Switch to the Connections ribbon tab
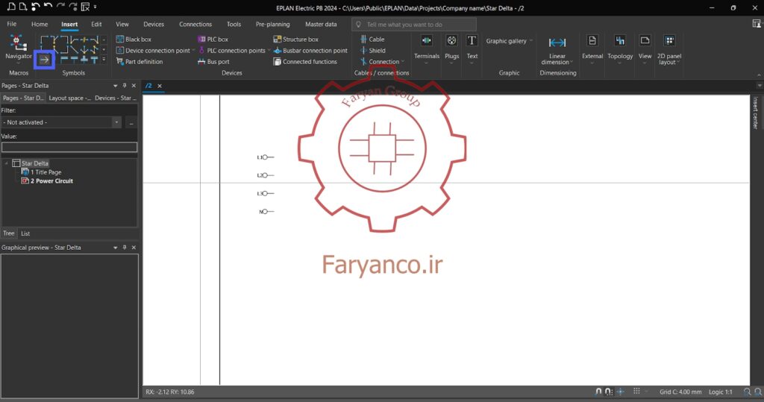The image size is (764, 402). tap(195, 24)
